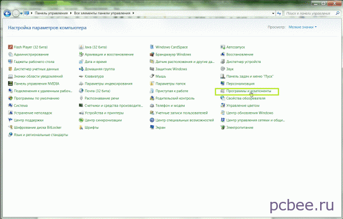Refresh the Control Panel view
343x219 pixels.
pos(279,13)
